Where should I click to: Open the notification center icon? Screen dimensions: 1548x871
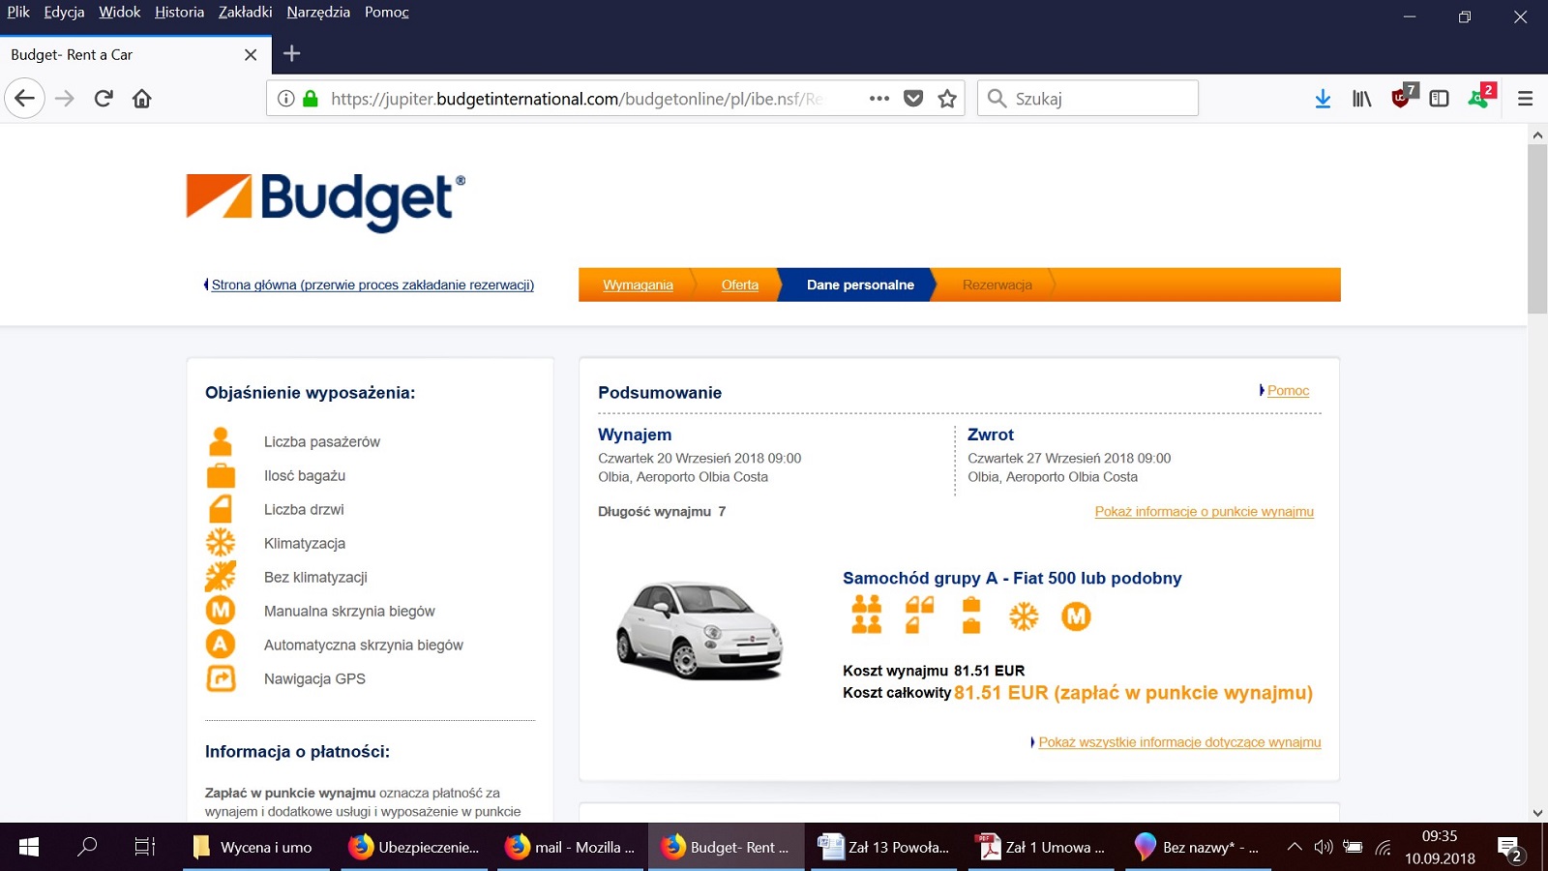[1509, 849]
